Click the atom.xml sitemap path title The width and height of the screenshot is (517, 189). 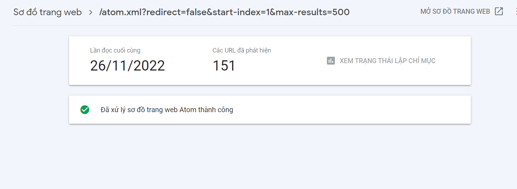tap(224, 12)
